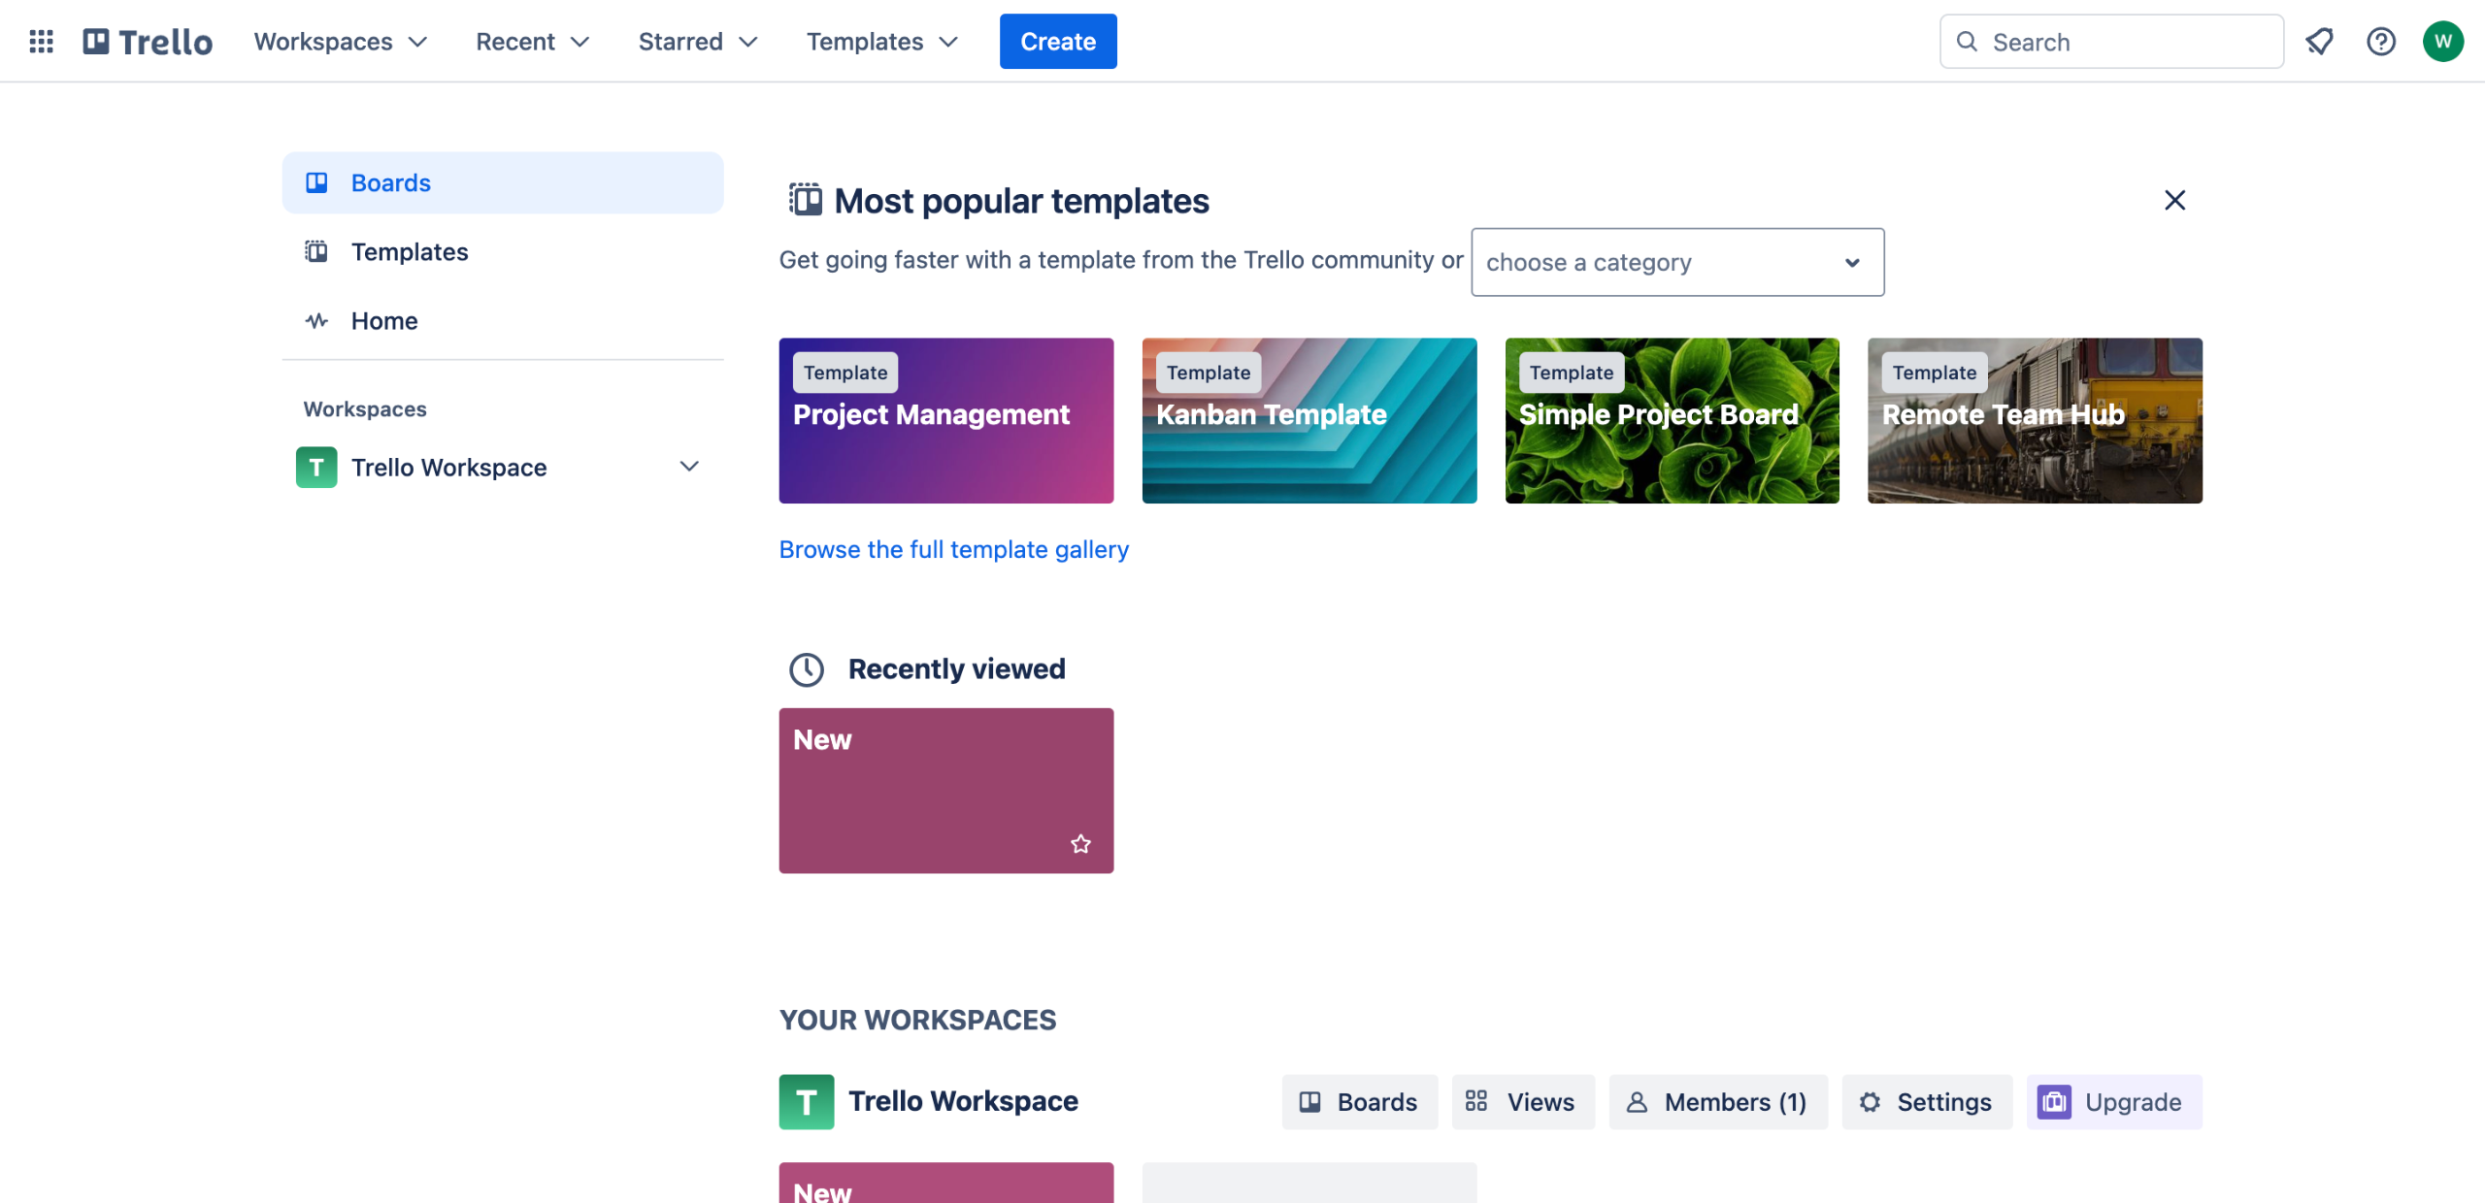This screenshot has width=2485, height=1203.
Task: Open the notifications bell icon
Action: tap(2319, 42)
